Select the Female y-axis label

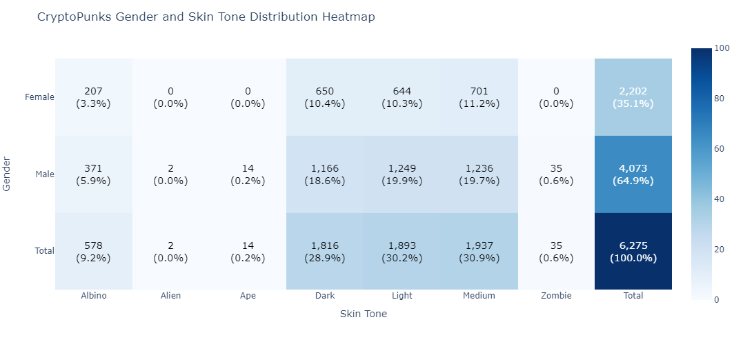(39, 97)
